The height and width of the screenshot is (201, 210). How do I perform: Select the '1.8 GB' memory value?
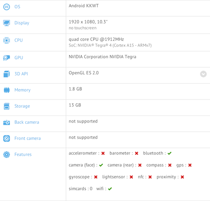(75, 89)
